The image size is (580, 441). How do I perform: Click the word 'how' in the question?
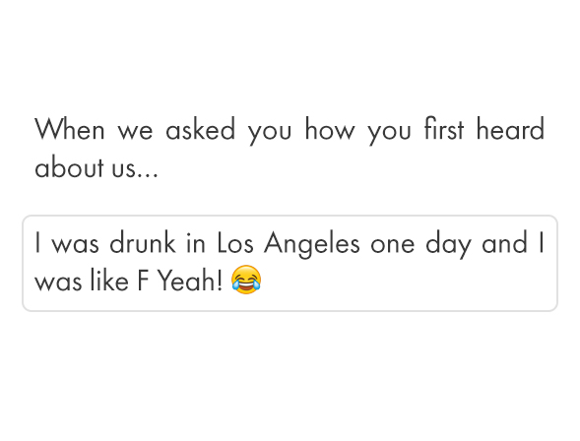point(330,129)
